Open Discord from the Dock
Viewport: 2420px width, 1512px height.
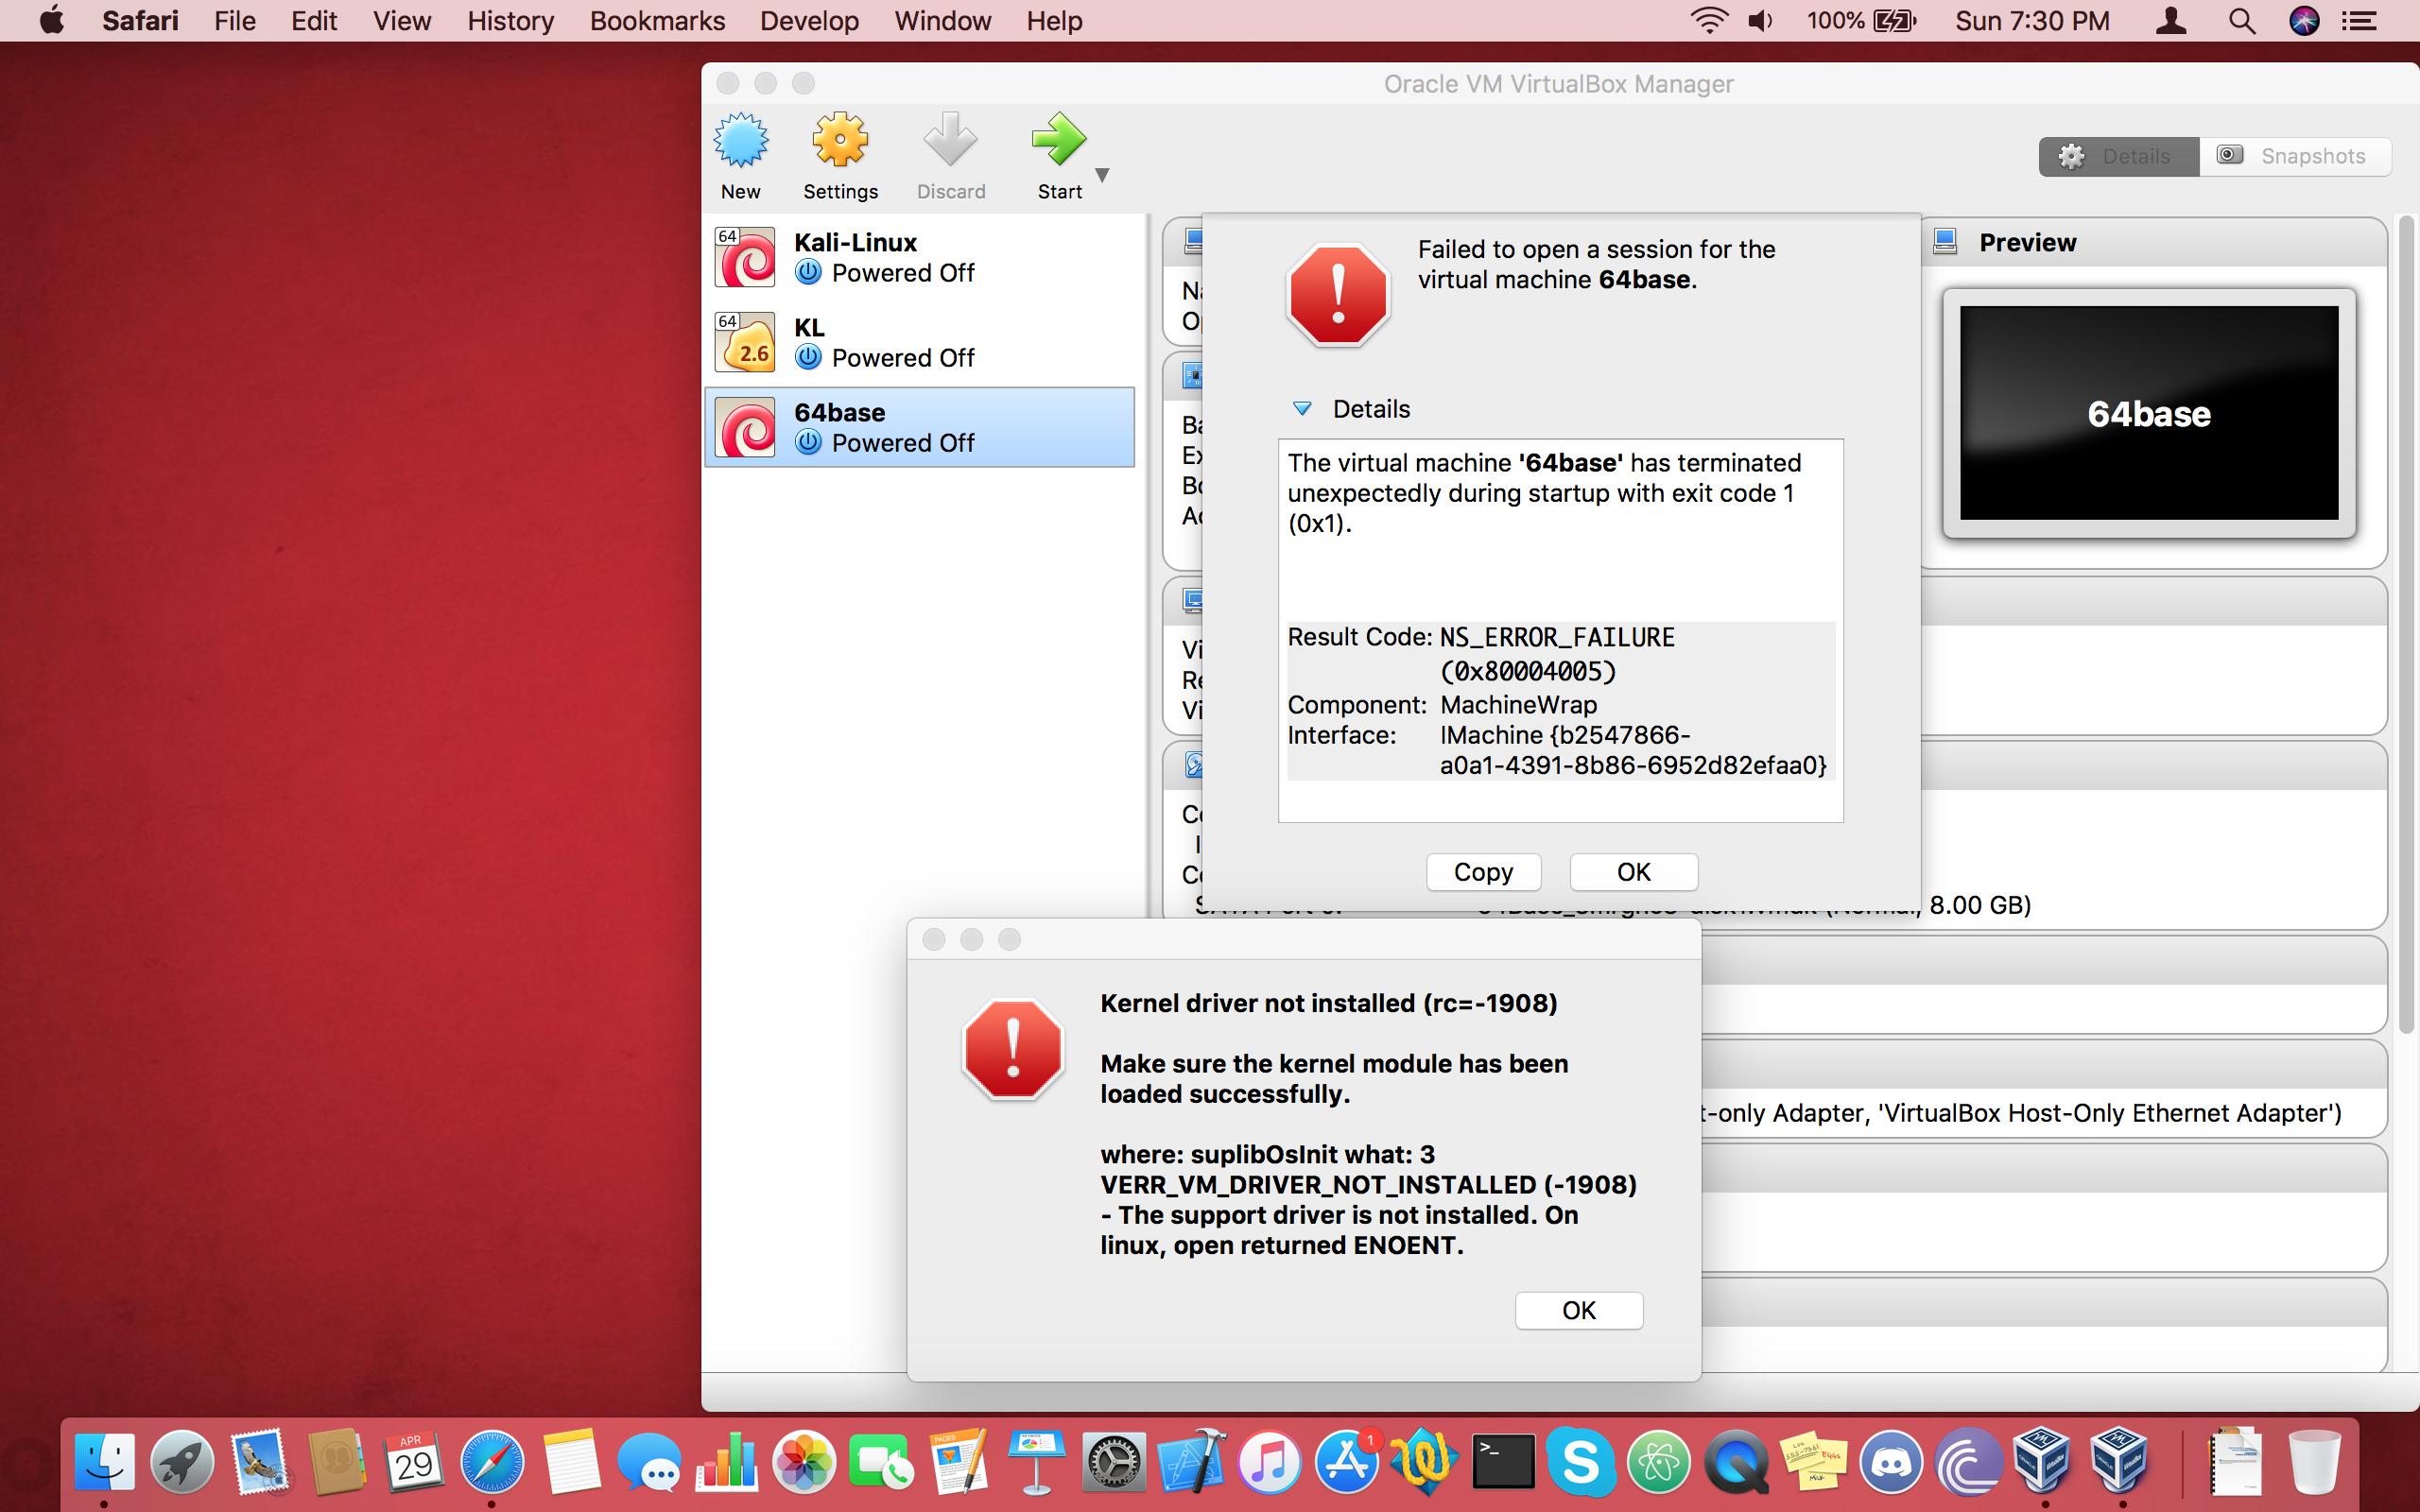(1891, 1461)
